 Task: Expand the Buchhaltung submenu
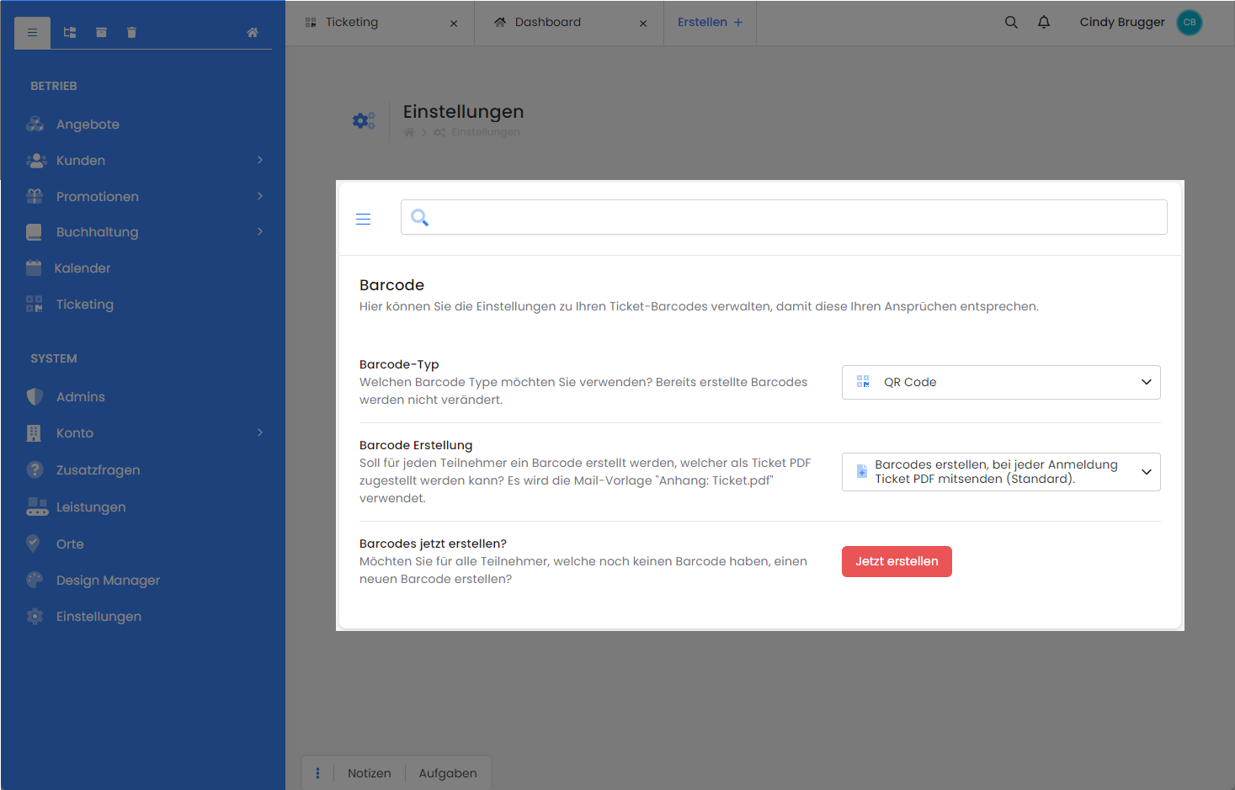click(x=260, y=231)
